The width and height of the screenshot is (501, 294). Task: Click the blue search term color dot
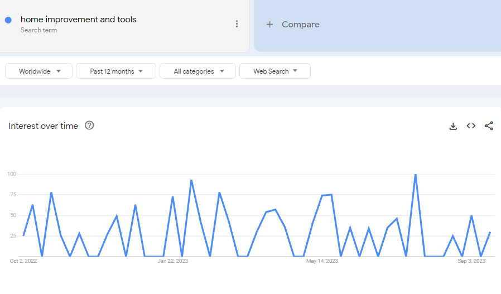tap(8, 20)
